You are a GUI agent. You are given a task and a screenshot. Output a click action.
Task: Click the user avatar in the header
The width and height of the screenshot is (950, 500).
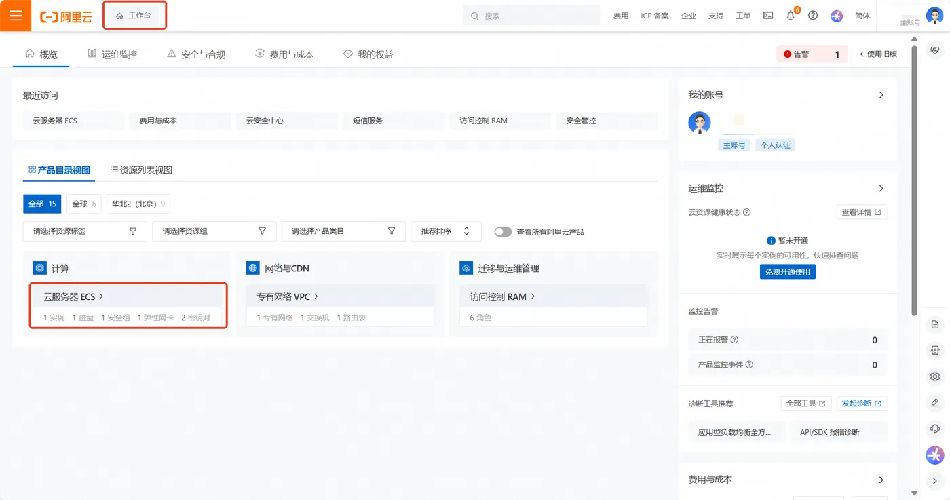[x=934, y=15]
